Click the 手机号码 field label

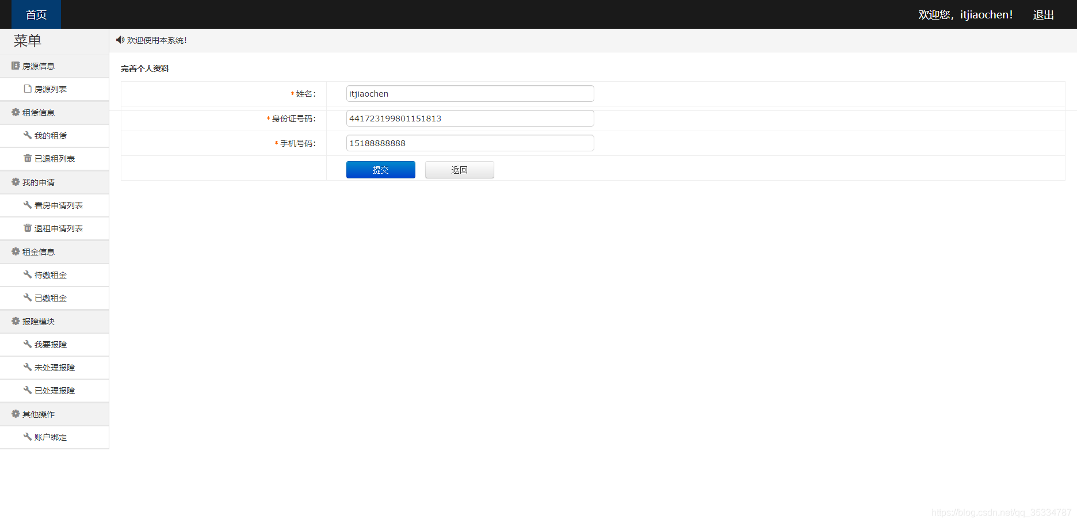[x=297, y=143]
